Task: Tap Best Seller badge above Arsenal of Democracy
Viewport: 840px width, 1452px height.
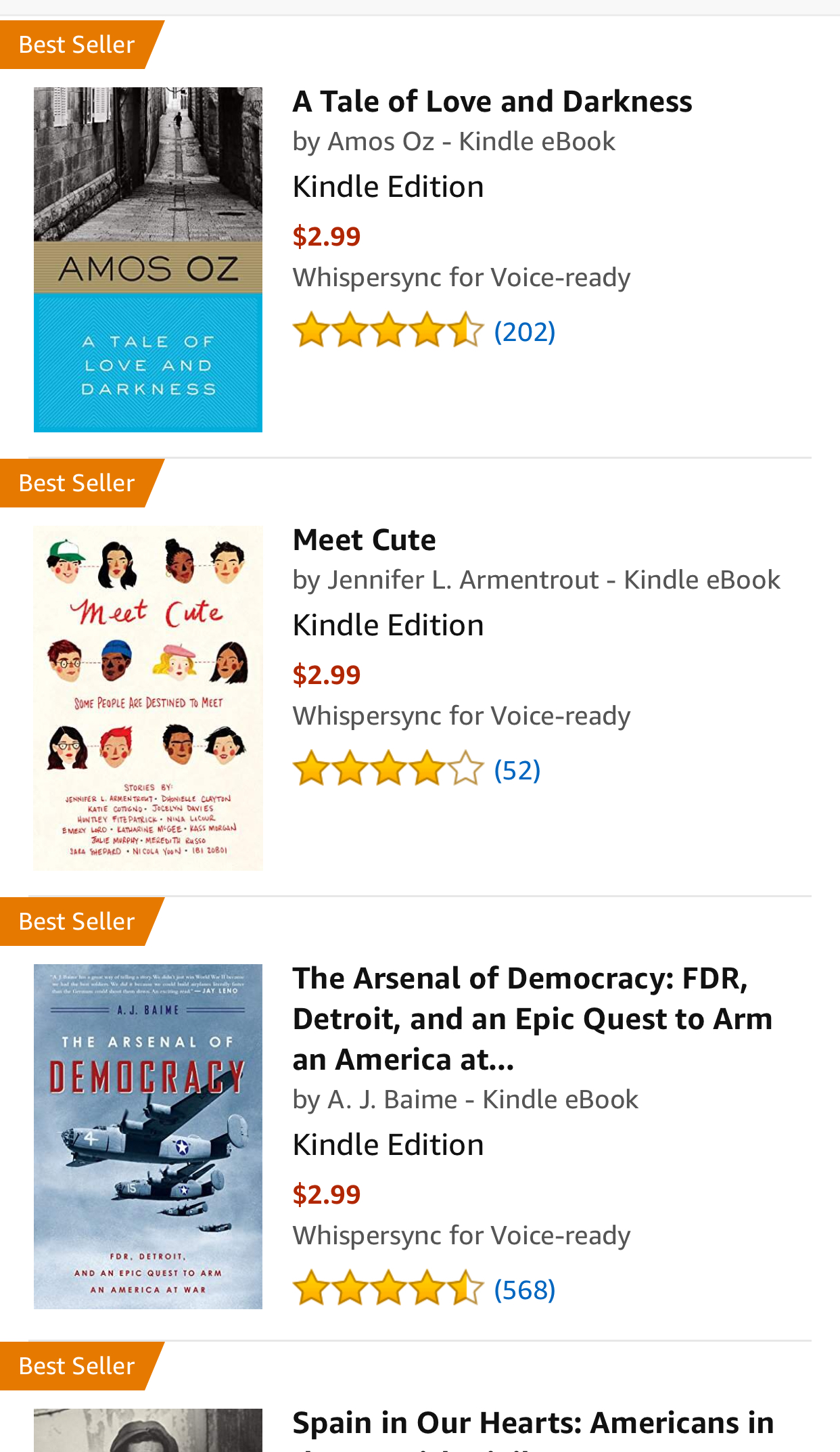Action: point(77,922)
